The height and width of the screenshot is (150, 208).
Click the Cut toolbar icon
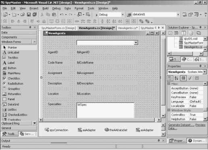42,15
